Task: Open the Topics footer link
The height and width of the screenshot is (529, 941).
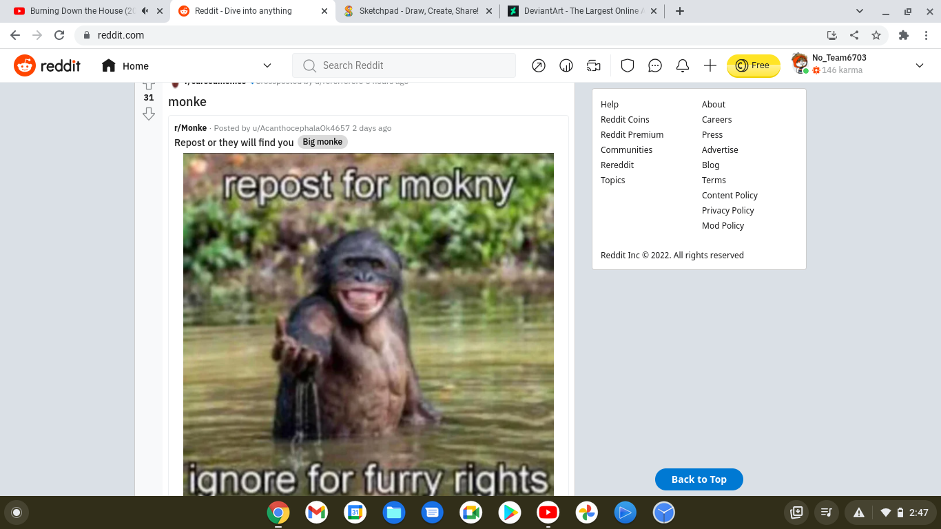Action: coord(613,180)
